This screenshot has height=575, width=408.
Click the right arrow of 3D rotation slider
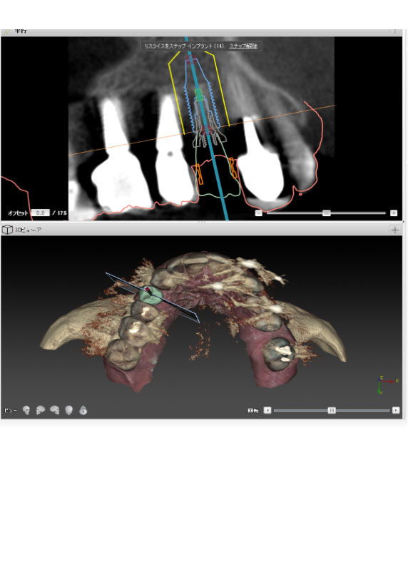(396, 410)
